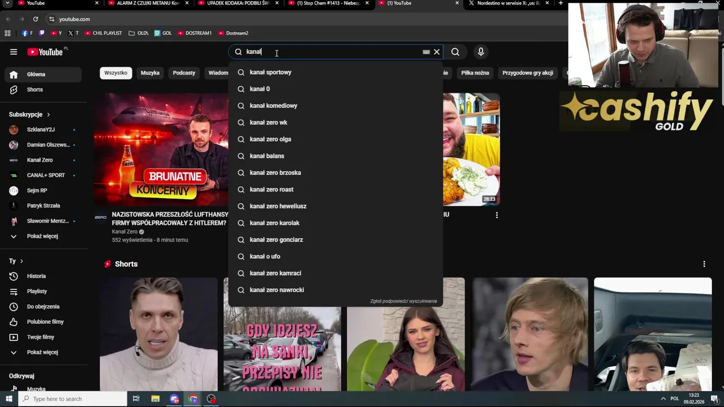Open Sławomir Mentzen subscription channel

click(x=43, y=222)
